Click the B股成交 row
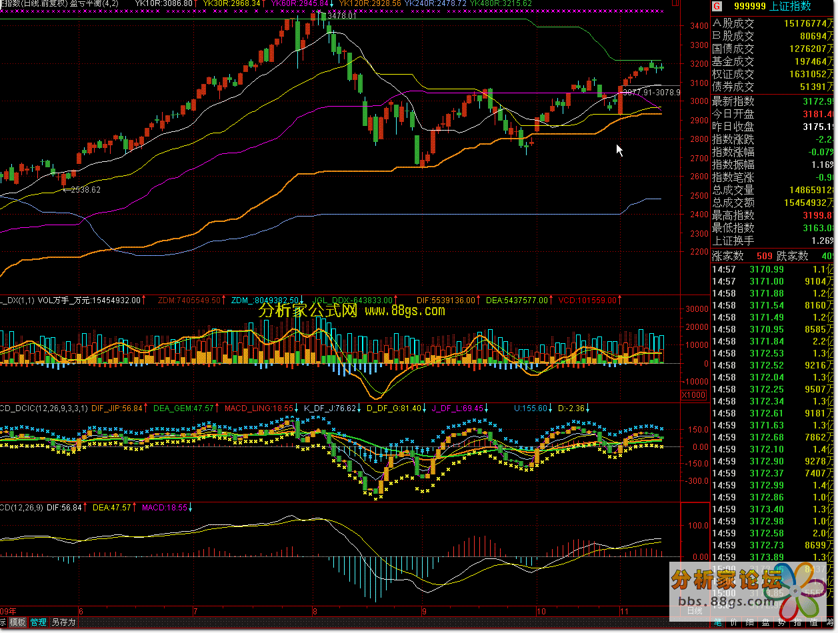The height and width of the screenshot is (633, 838). pos(773,36)
